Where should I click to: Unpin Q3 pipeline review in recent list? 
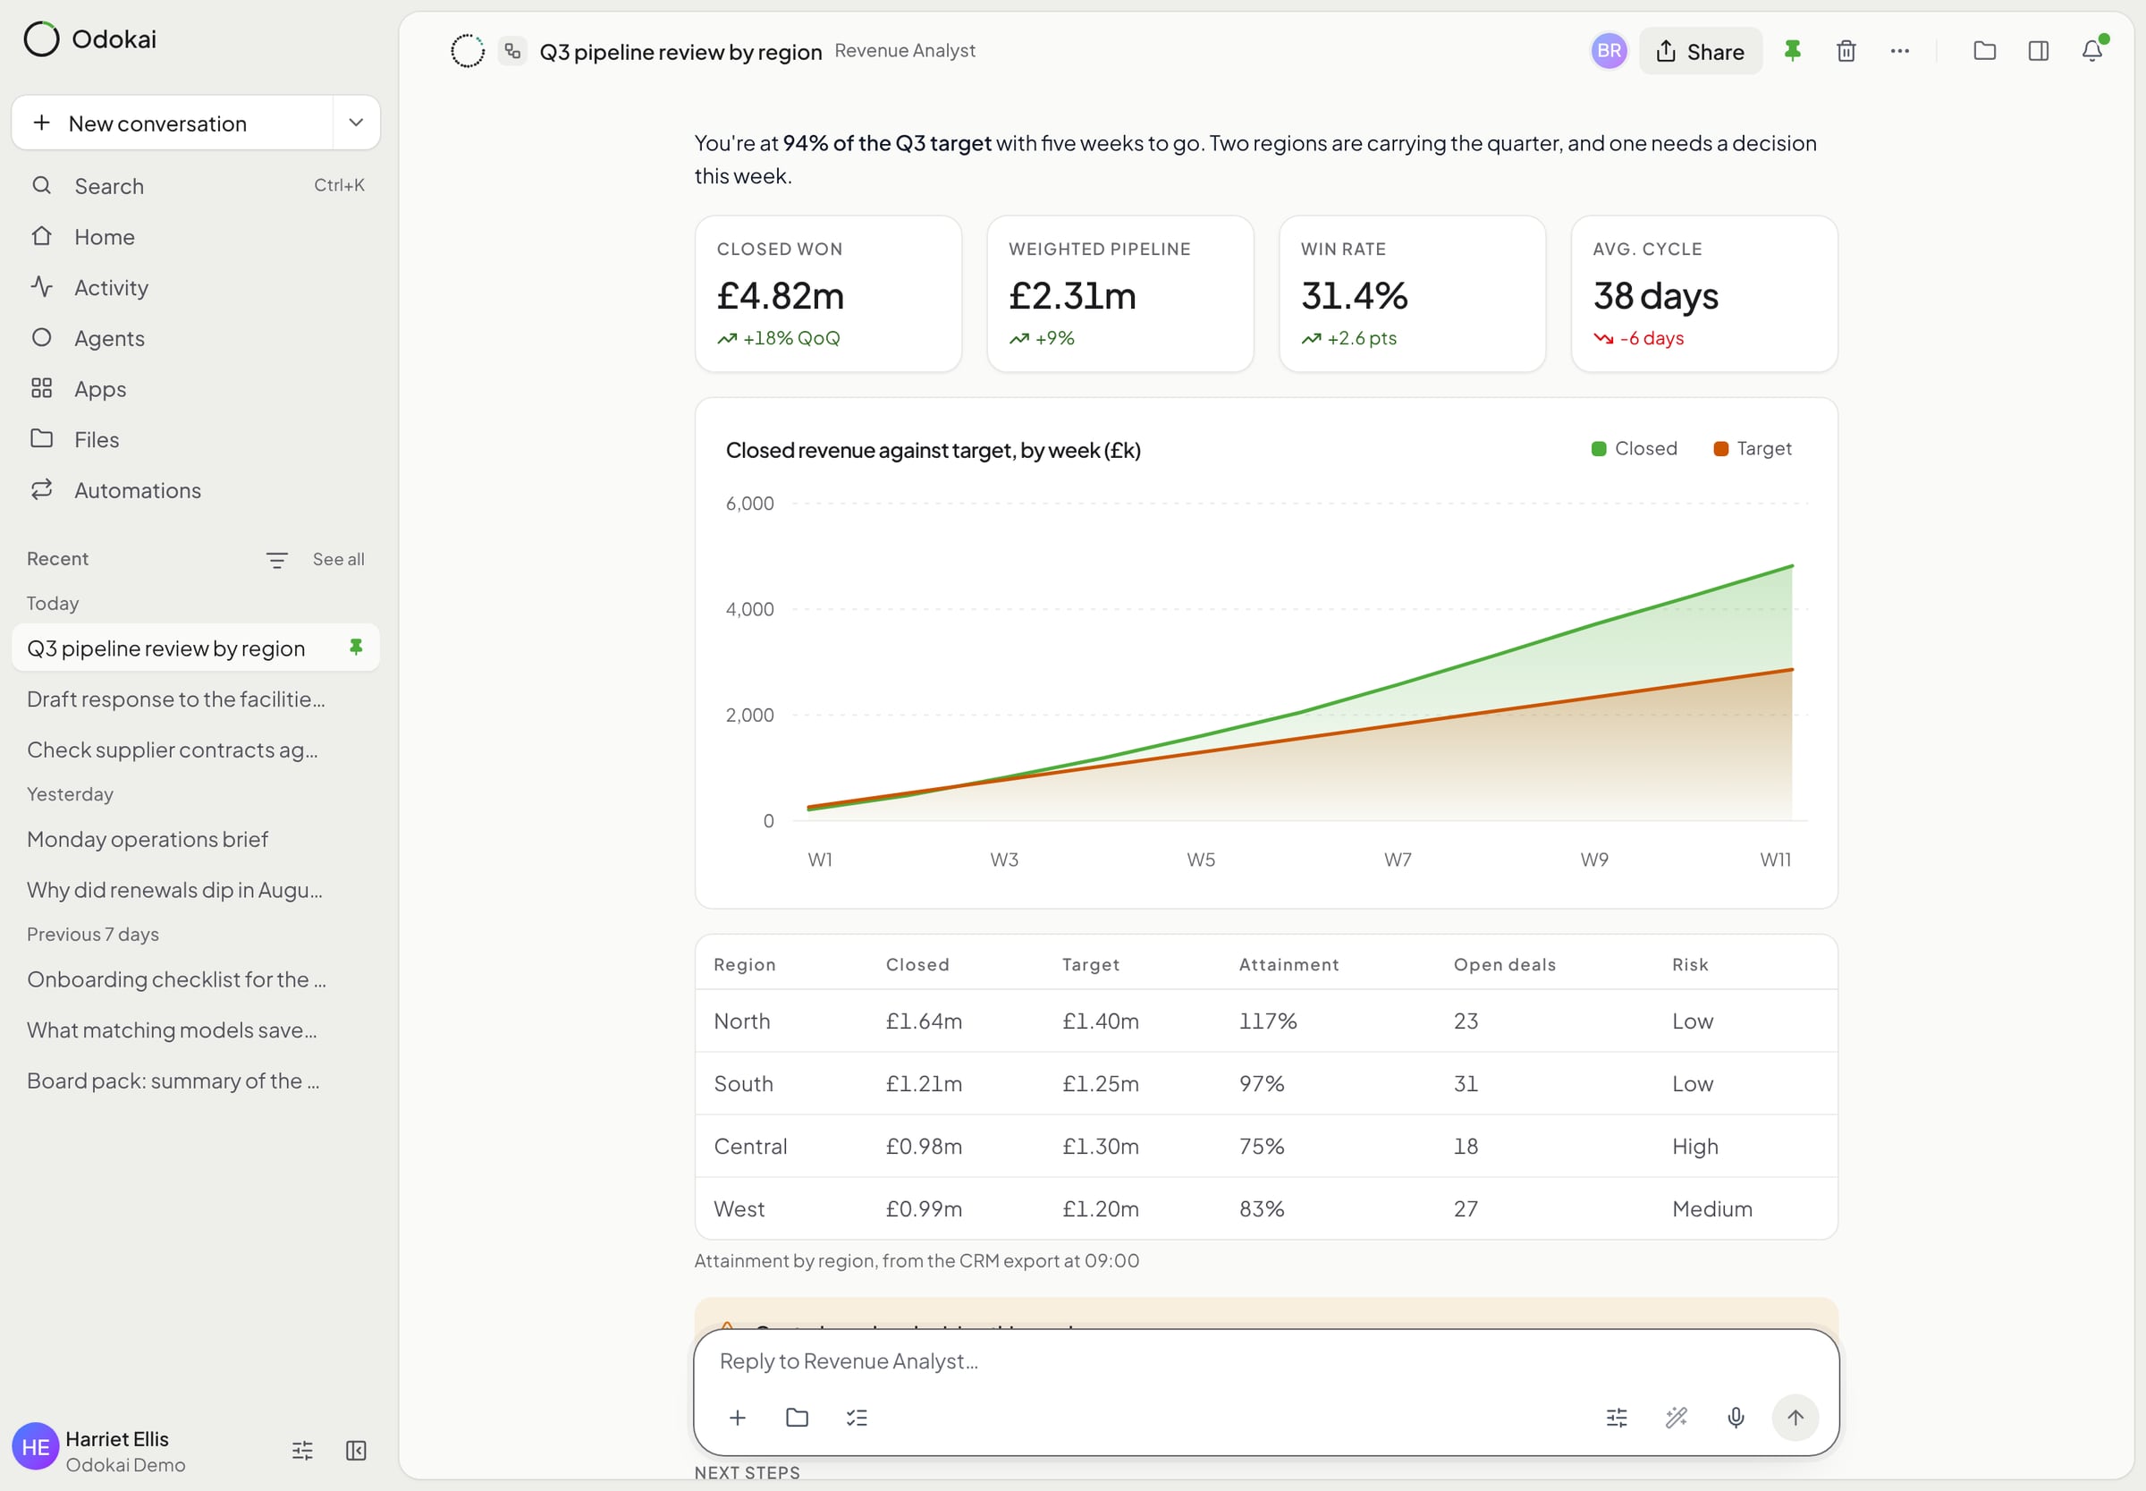356,647
